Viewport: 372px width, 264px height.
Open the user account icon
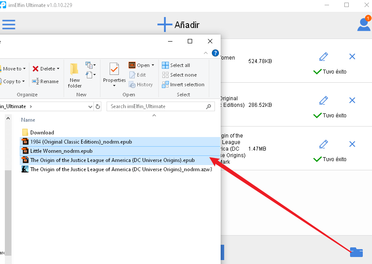tap(364, 25)
